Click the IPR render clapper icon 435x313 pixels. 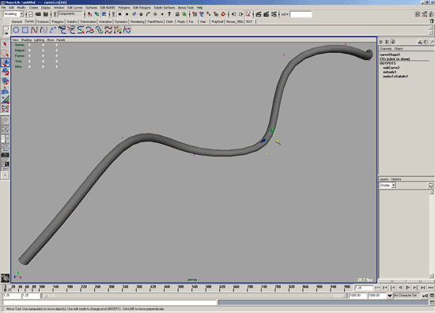(x=266, y=14)
